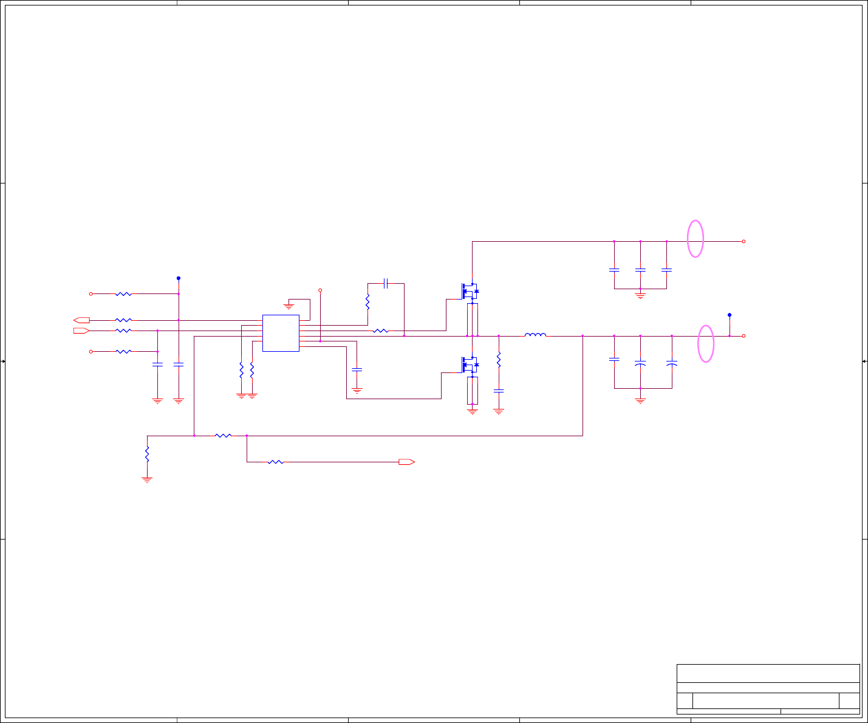The height and width of the screenshot is (723, 868).
Task: Click the vertical resistor under the horizontal capacitor
Action: (367, 301)
